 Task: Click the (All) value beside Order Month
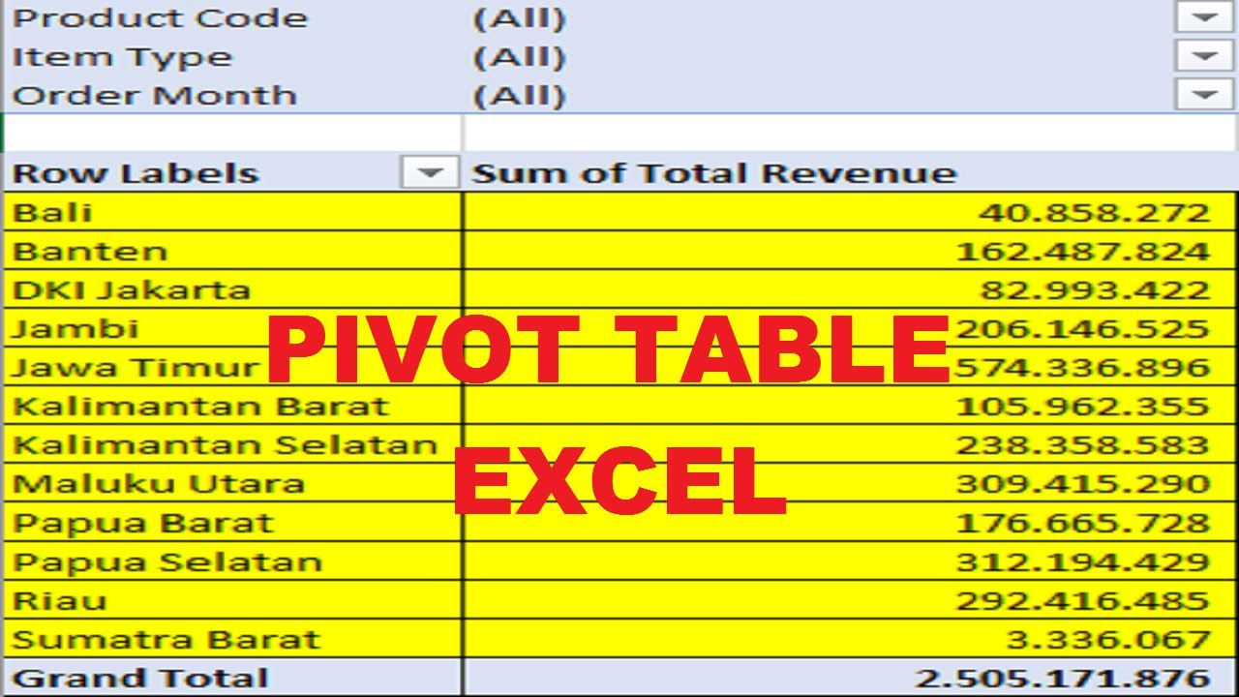tap(519, 96)
